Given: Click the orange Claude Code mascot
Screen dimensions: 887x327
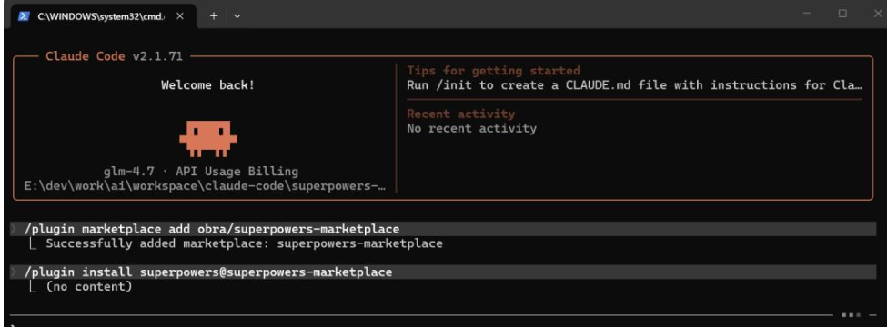Looking at the screenshot, I should (208, 138).
